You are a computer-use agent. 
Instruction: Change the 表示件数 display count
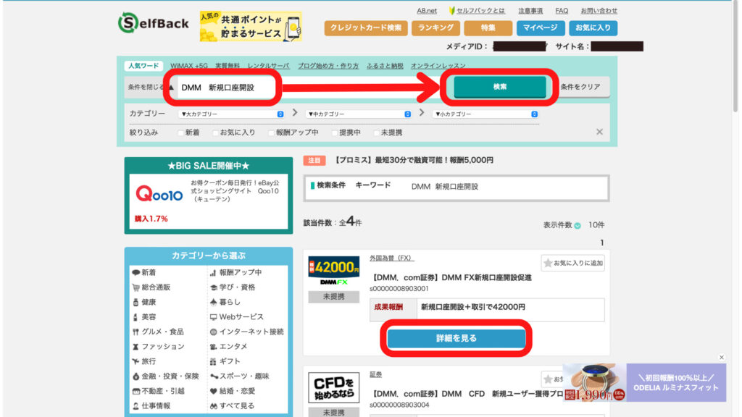[578, 226]
